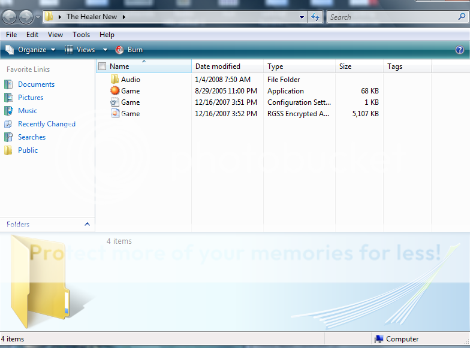Select the Game RGSS Encrypted Archive icon
The image size is (470, 348).
pos(115,114)
